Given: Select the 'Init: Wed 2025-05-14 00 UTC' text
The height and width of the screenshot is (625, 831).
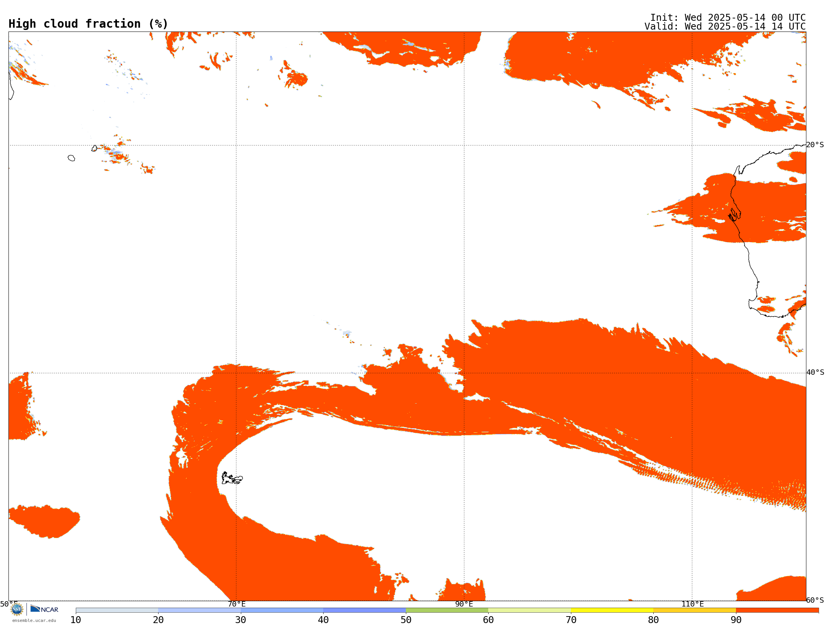Looking at the screenshot, I should click(728, 18).
